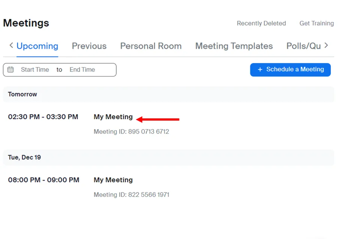
Task: Go to the Personal Room tab
Action: (x=151, y=46)
